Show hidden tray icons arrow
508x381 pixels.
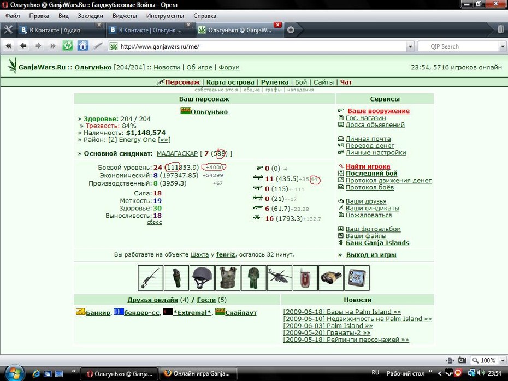[440, 373]
